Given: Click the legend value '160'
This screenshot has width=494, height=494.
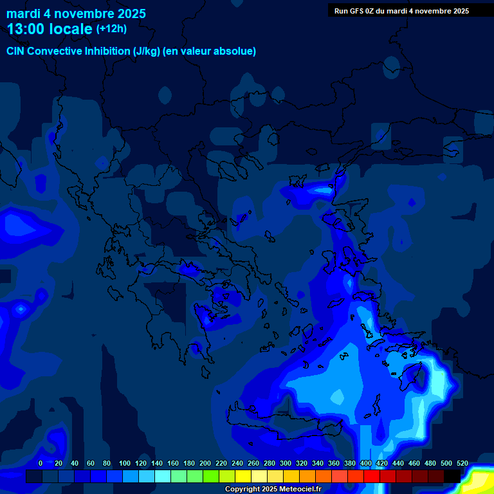Looking at the screenshot, I should coord(173,463).
